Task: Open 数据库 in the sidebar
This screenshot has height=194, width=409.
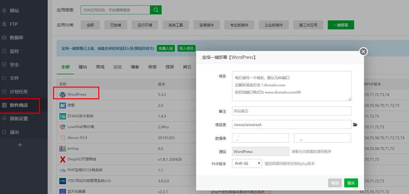Action: [x=16, y=37]
